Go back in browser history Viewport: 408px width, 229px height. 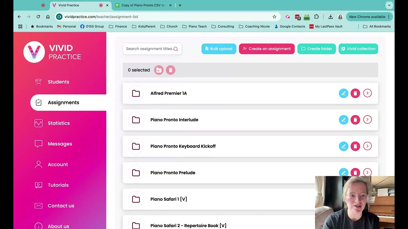click(x=19, y=17)
